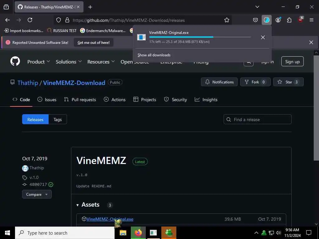Cancel the VineMEMZ-Original.exe download
The width and height of the screenshot is (319, 239).
tap(263, 37)
